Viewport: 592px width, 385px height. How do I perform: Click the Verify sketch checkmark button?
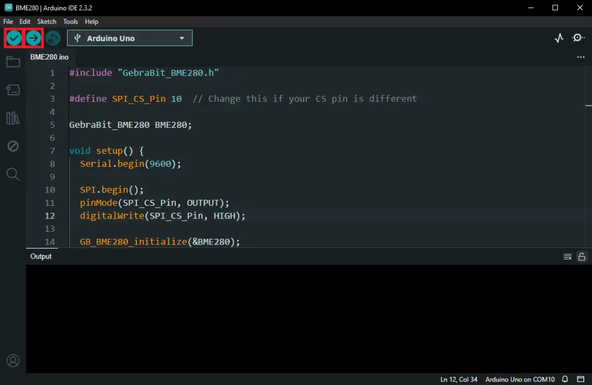click(x=14, y=38)
